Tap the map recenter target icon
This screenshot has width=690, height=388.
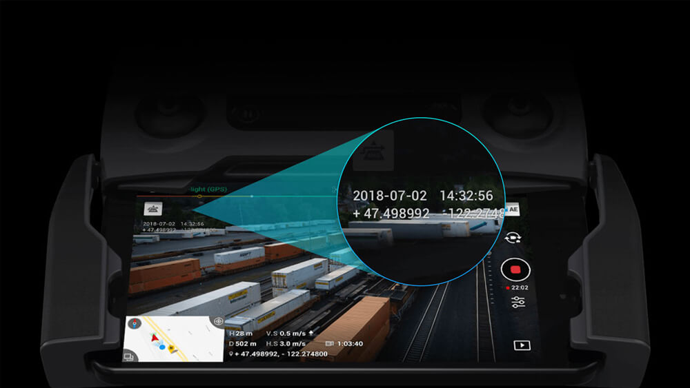tap(218, 321)
